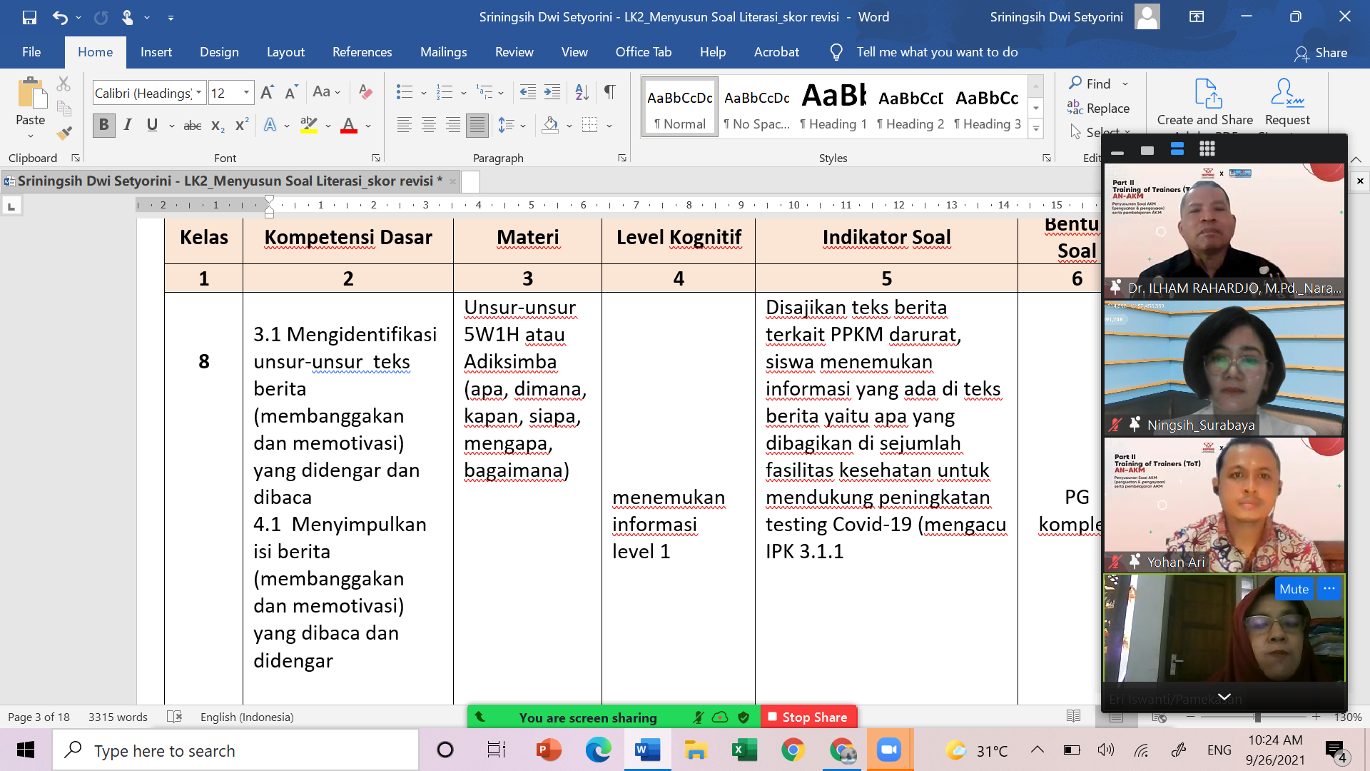The image size is (1370, 771).
Task: Open the Zoom app in the taskbar
Action: click(x=889, y=750)
